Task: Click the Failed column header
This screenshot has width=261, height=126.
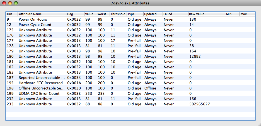Action: 175,14
